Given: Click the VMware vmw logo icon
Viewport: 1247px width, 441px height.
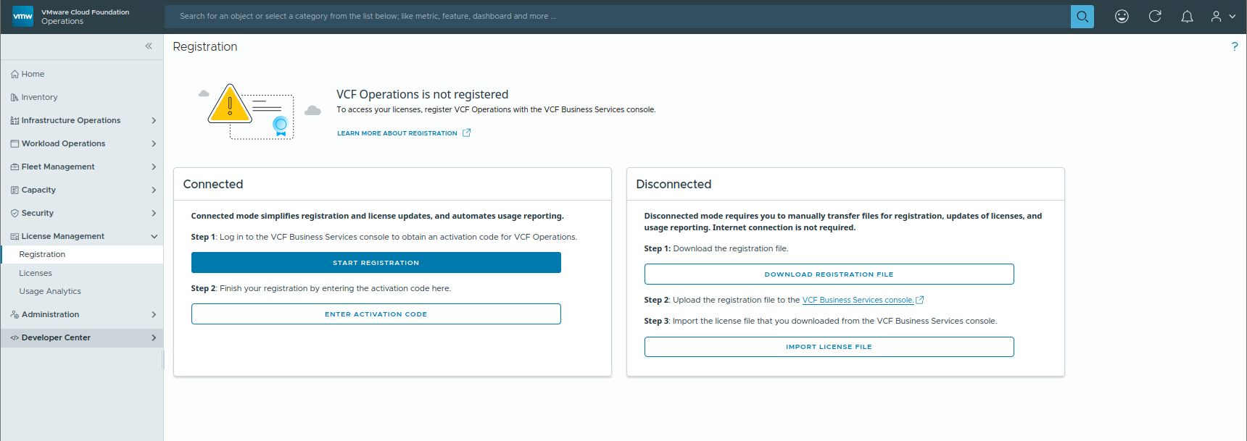Looking at the screenshot, I should pos(23,16).
